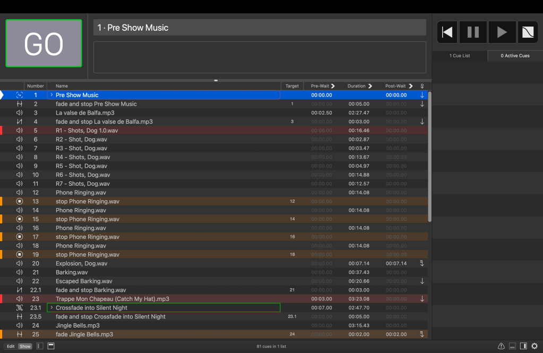
Task: Toggle the inspector panel icon in footer
Action: coord(51,346)
